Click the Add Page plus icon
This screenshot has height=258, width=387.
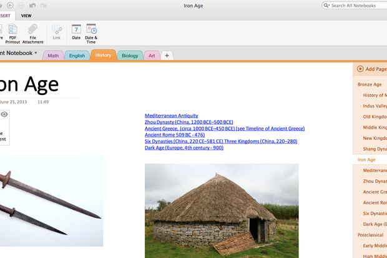pyautogui.click(x=360, y=69)
